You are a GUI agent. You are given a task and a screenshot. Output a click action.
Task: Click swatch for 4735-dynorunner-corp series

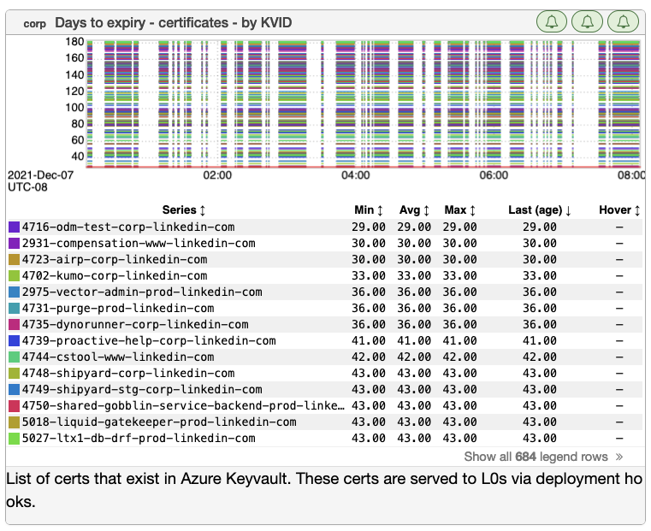tap(14, 325)
